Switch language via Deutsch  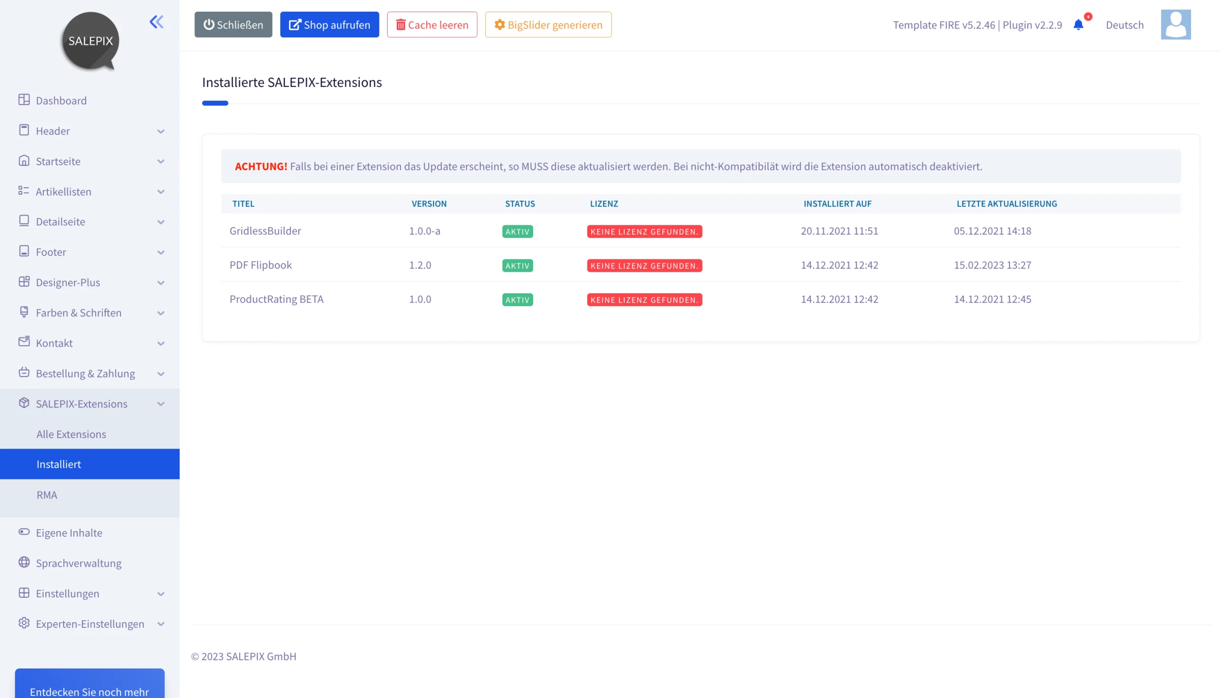(1124, 25)
